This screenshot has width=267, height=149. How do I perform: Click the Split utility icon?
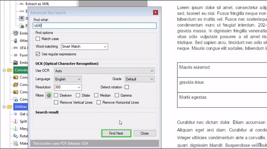point(16,121)
